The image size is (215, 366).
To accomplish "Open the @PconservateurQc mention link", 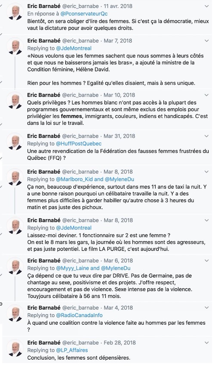I will 84,14.
